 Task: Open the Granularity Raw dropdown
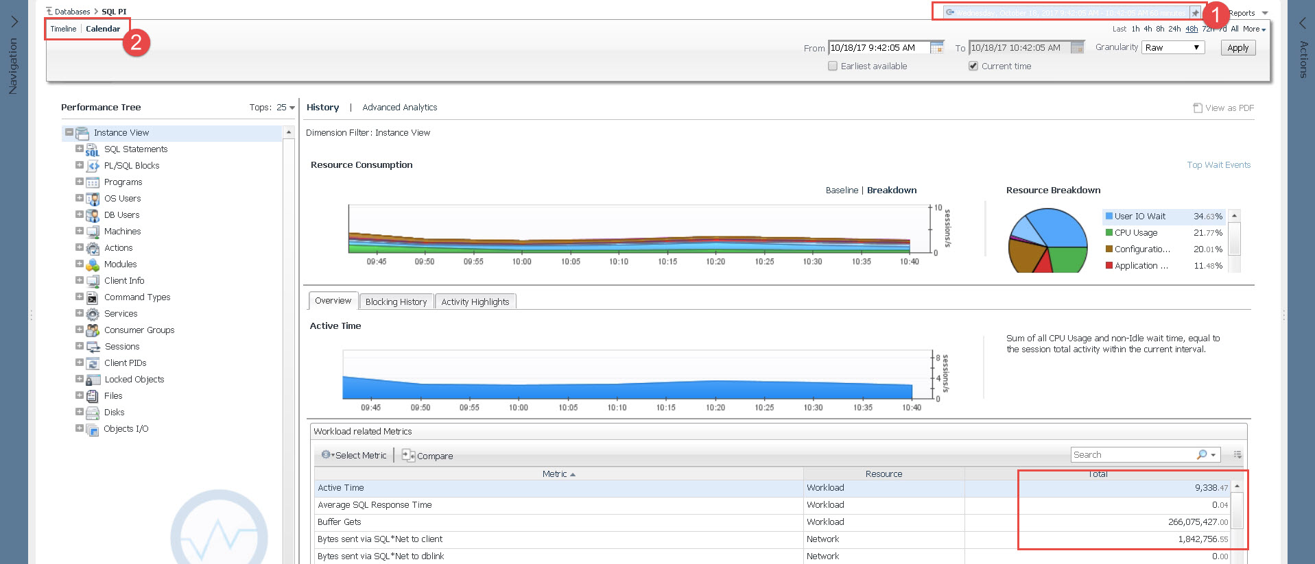pyautogui.click(x=1173, y=48)
